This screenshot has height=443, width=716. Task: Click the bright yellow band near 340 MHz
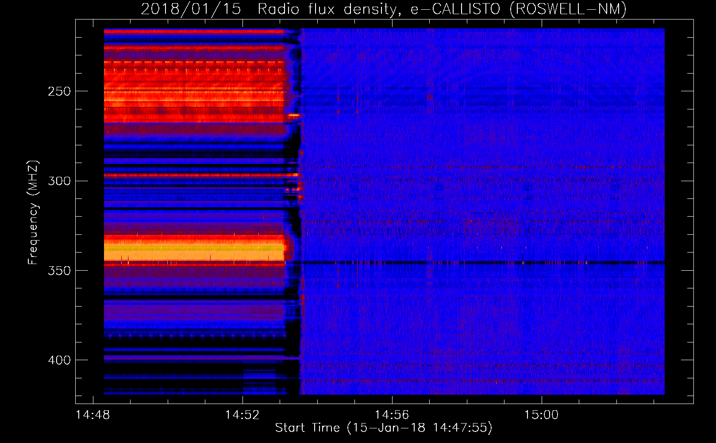click(194, 251)
